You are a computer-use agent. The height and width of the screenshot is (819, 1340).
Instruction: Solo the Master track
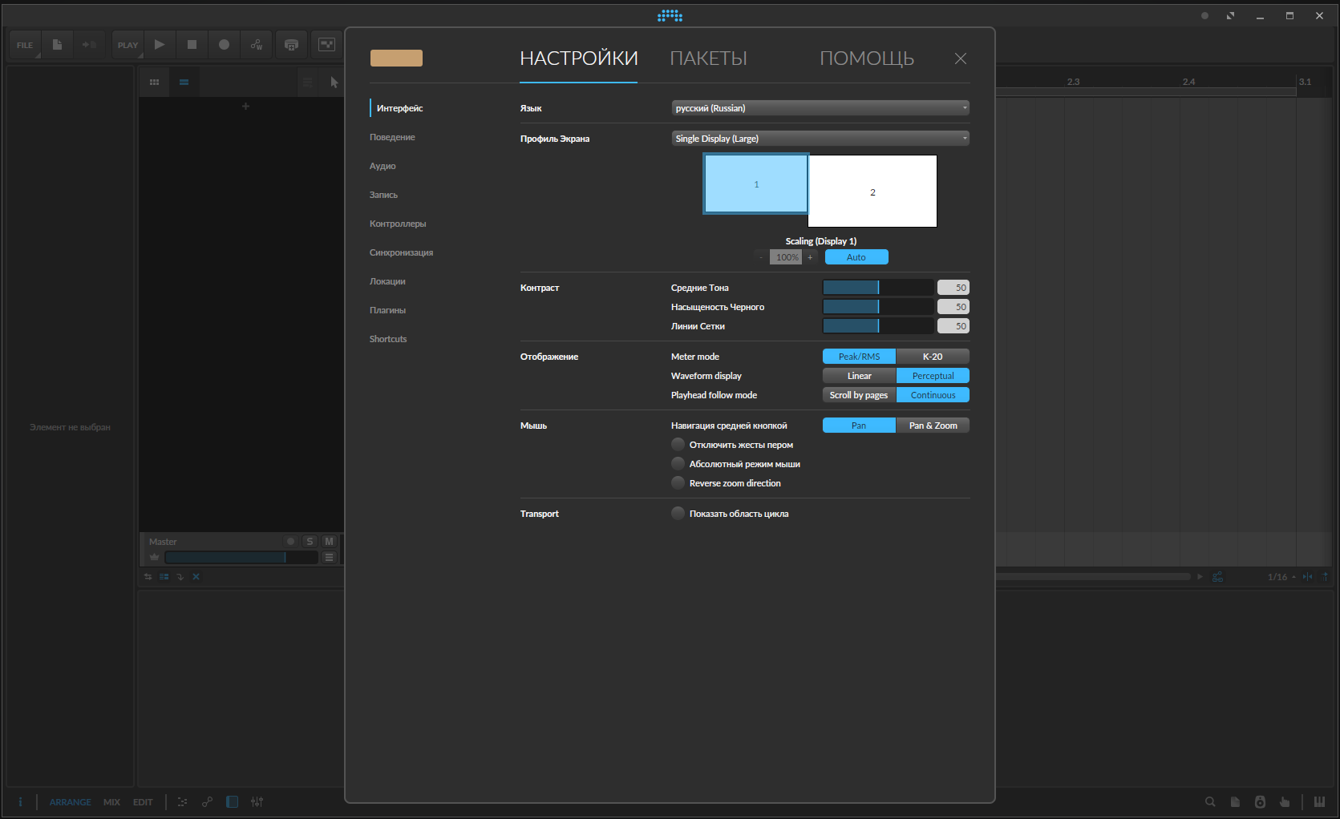310,542
